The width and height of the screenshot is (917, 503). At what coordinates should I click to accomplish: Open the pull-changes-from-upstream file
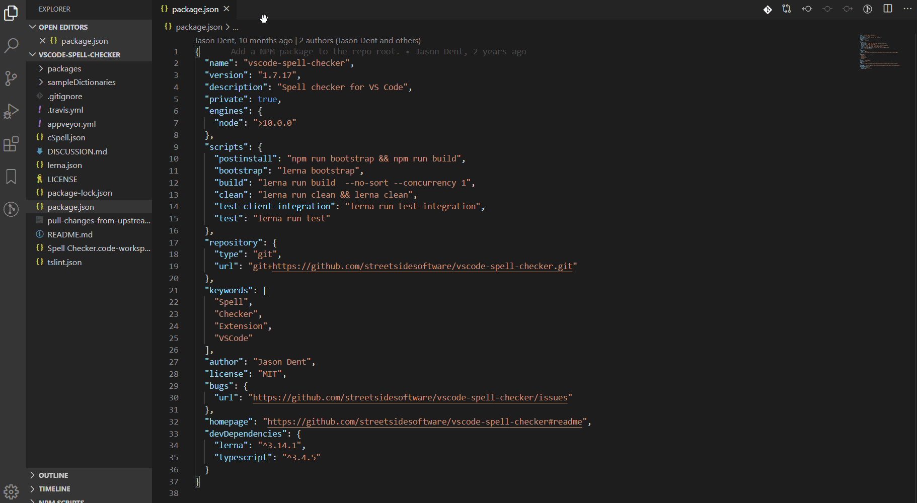89,220
